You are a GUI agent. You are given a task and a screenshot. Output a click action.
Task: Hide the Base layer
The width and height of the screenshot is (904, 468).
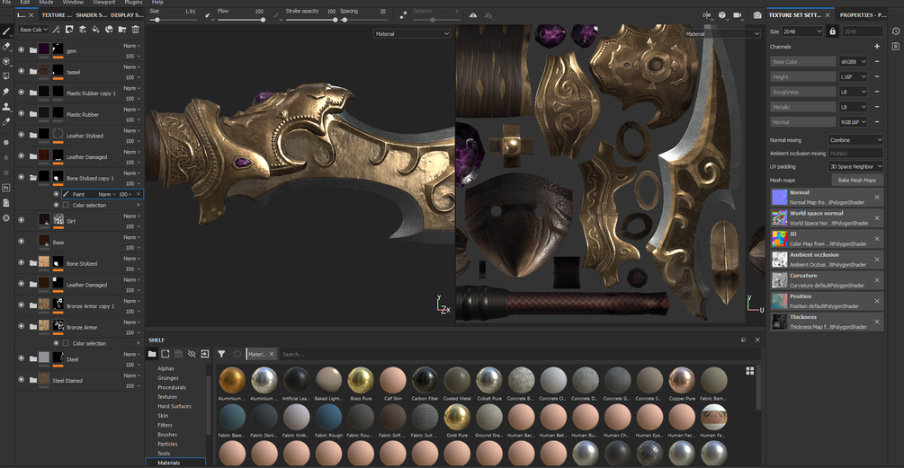pos(22,242)
